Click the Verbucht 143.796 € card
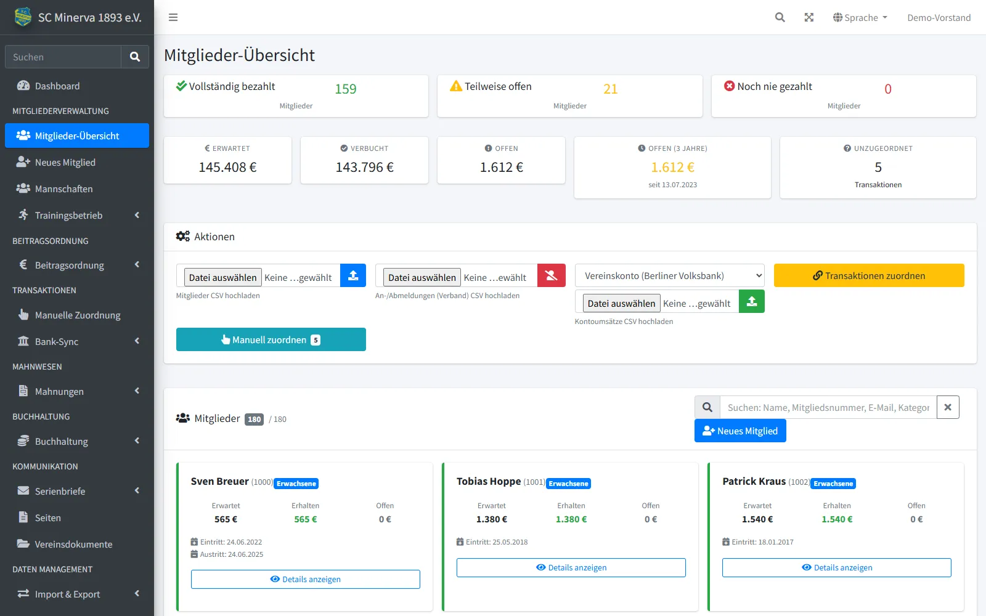 [364, 160]
